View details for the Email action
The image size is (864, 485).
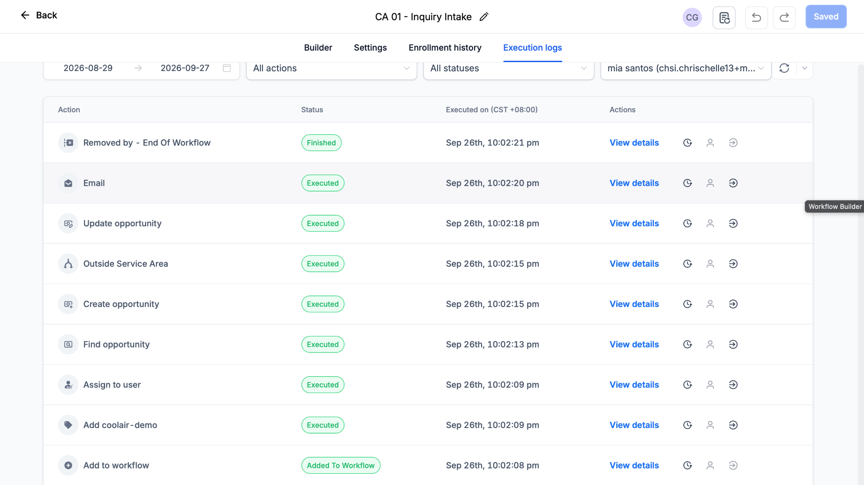coord(634,183)
